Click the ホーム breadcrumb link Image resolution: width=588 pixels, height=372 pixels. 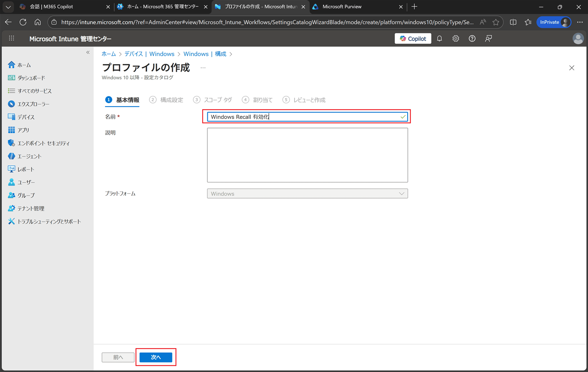pos(109,54)
